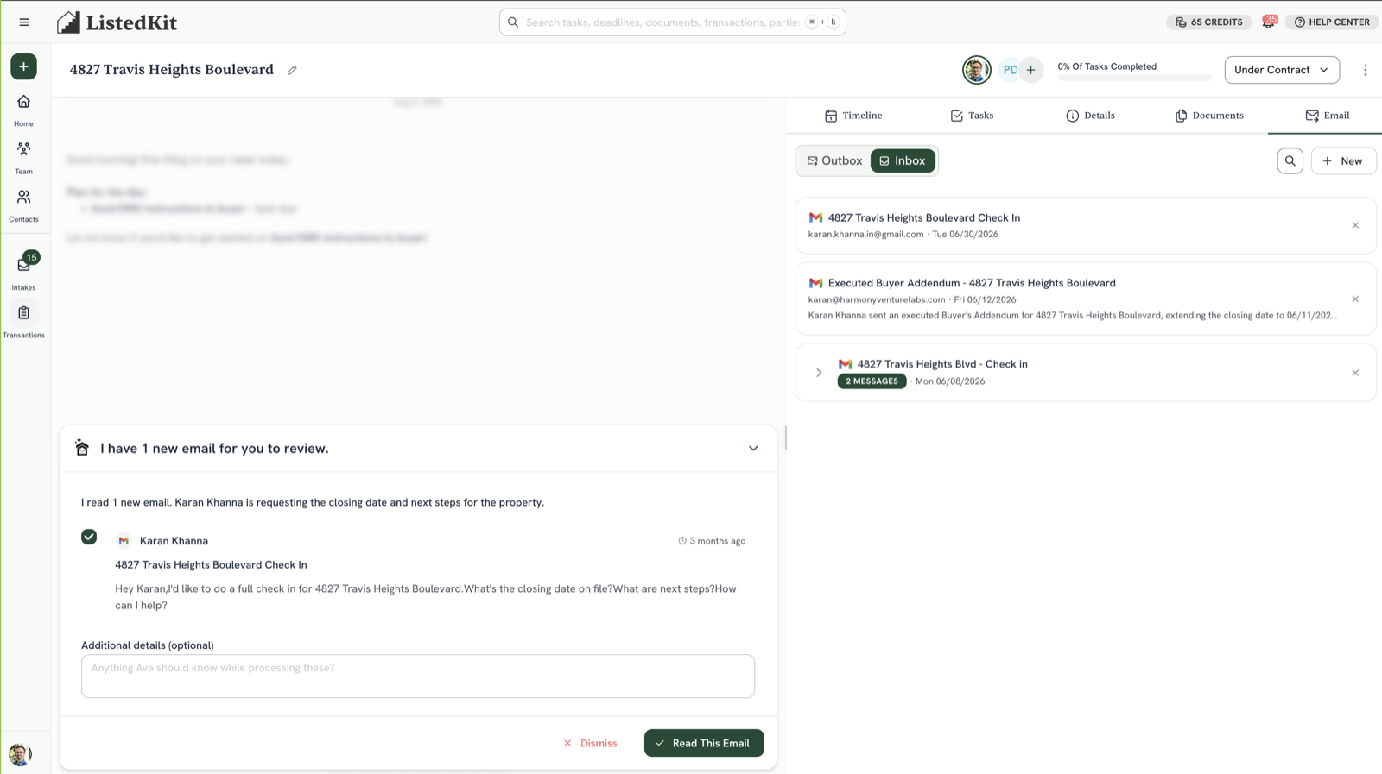Open the Documents tab

[1209, 116]
